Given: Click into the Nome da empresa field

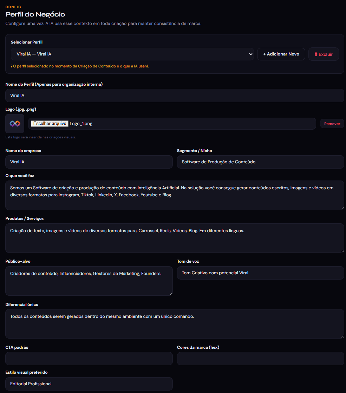Looking at the screenshot, I should coord(89,162).
